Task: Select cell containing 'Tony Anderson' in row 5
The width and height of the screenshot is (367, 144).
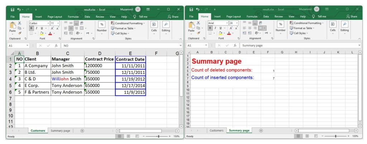Action: tap(67, 85)
